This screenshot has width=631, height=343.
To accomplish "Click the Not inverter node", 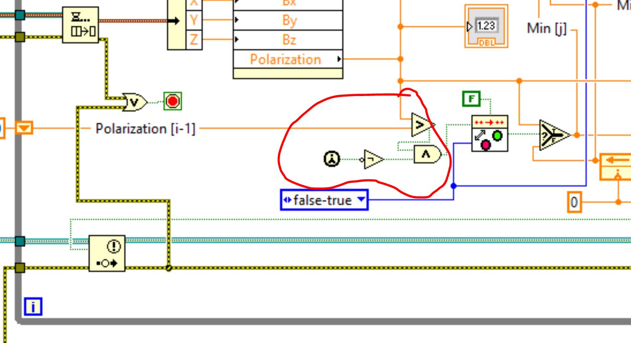I will coord(373,159).
